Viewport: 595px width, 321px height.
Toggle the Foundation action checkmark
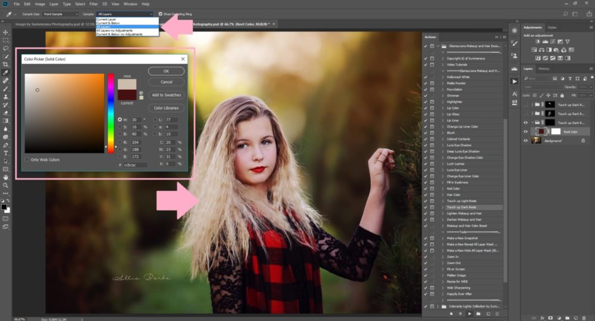[425, 89]
